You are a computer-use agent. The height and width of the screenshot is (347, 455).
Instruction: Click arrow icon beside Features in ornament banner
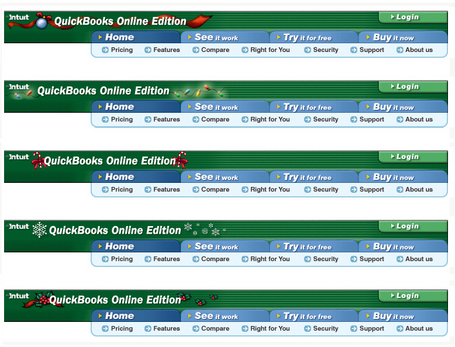pos(148,50)
